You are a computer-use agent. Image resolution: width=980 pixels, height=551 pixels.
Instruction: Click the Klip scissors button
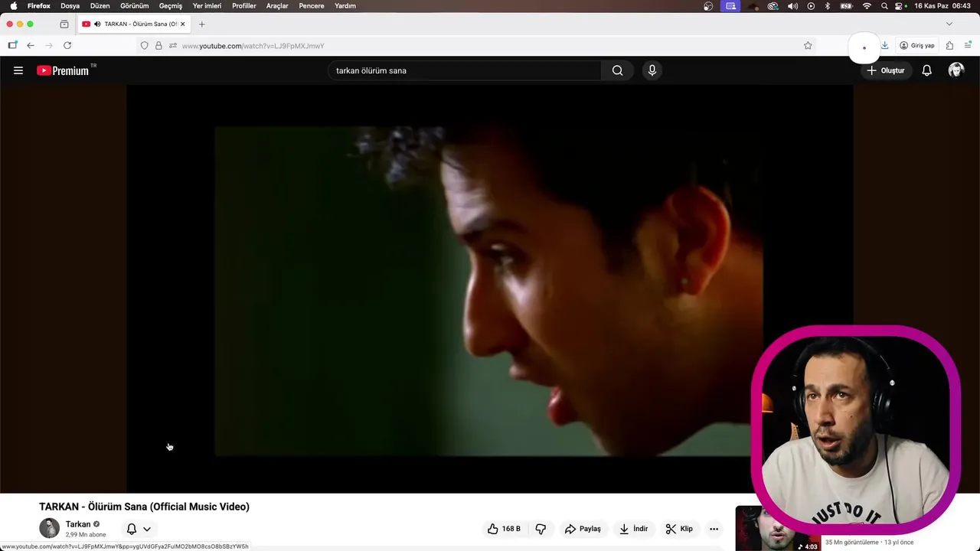pyautogui.click(x=679, y=529)
